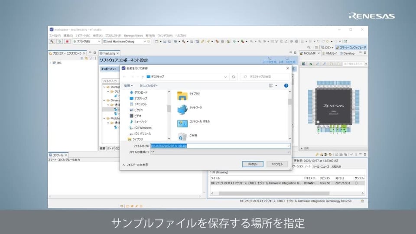Viewport: 416px width, 234px height.
Task: Select the ネットワーク network icon
Action: coord(182,109)
